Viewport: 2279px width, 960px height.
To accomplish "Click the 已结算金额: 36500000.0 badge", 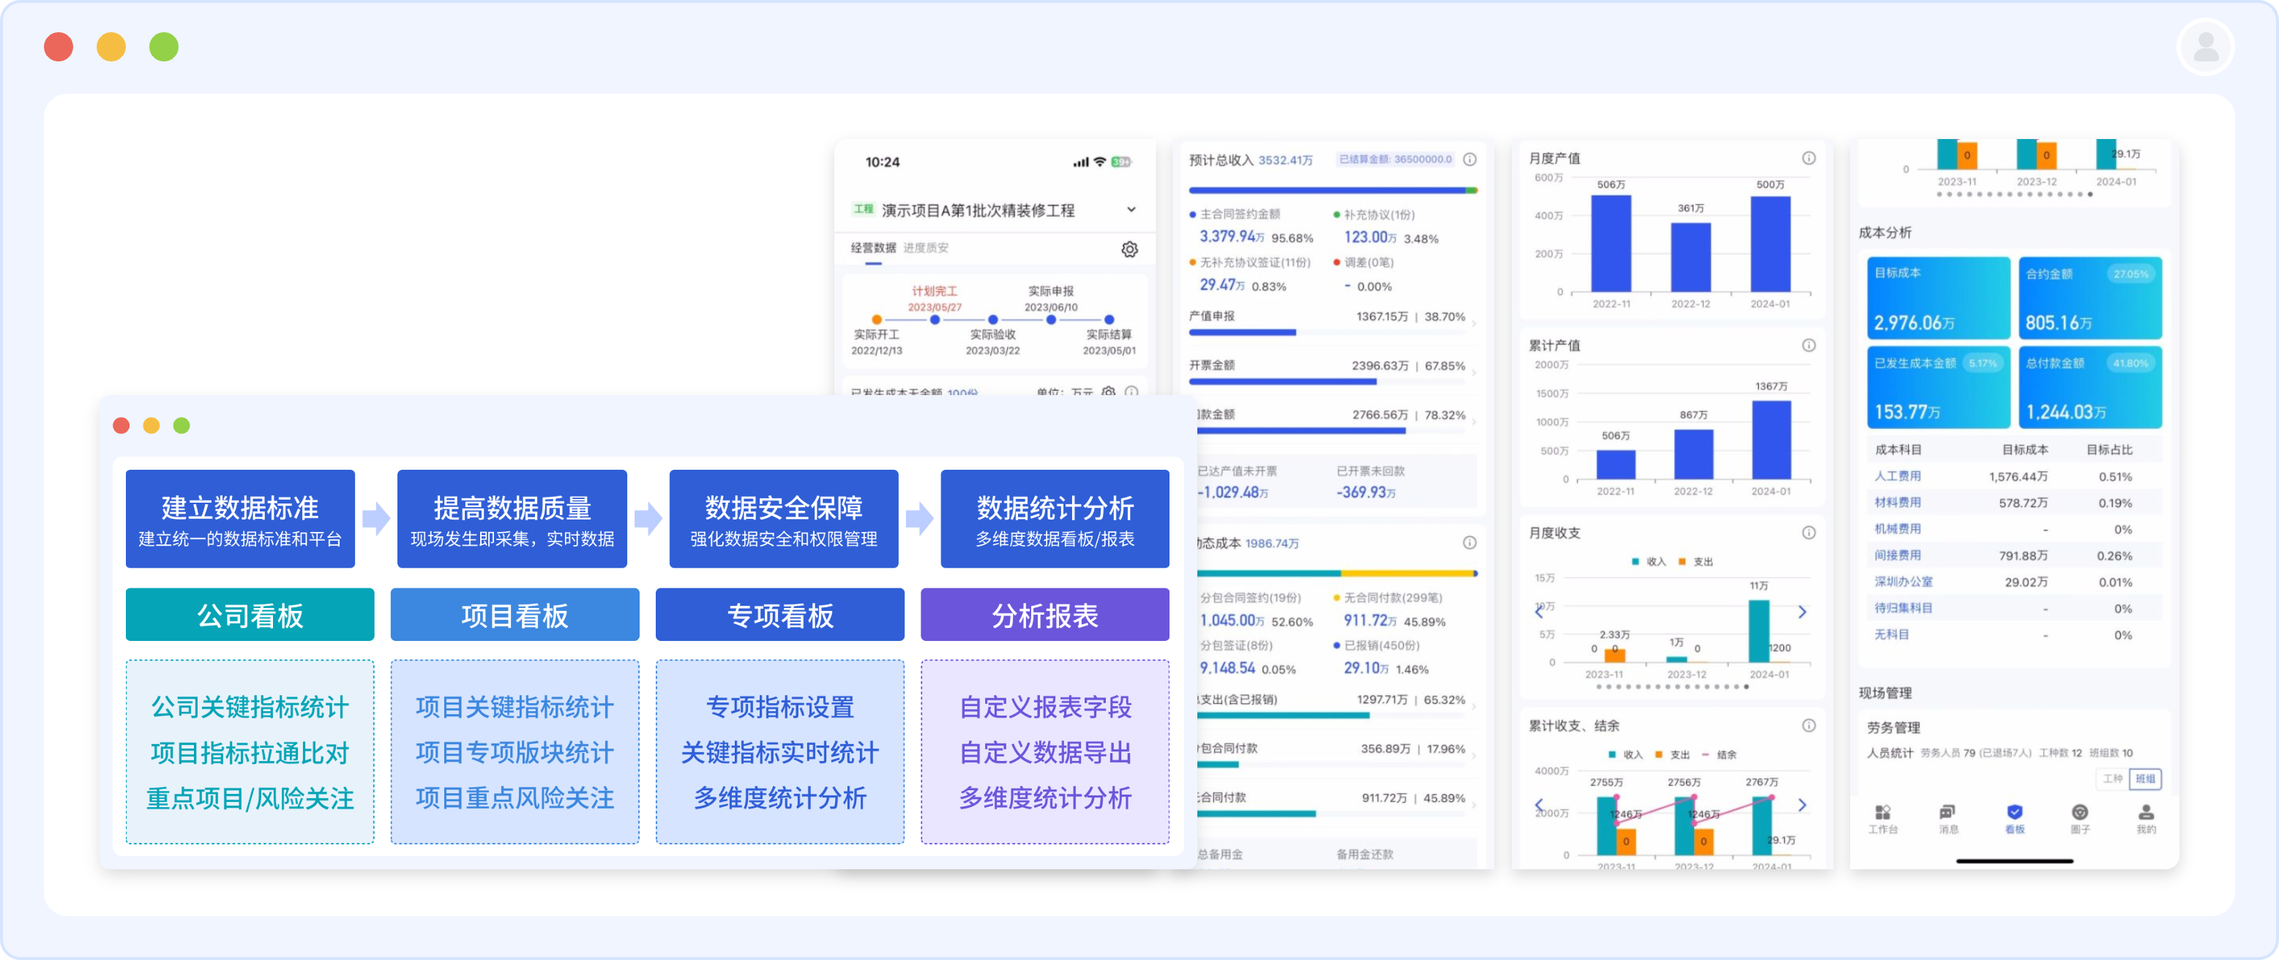I will pyautogui.click(x=1394, y=160).
